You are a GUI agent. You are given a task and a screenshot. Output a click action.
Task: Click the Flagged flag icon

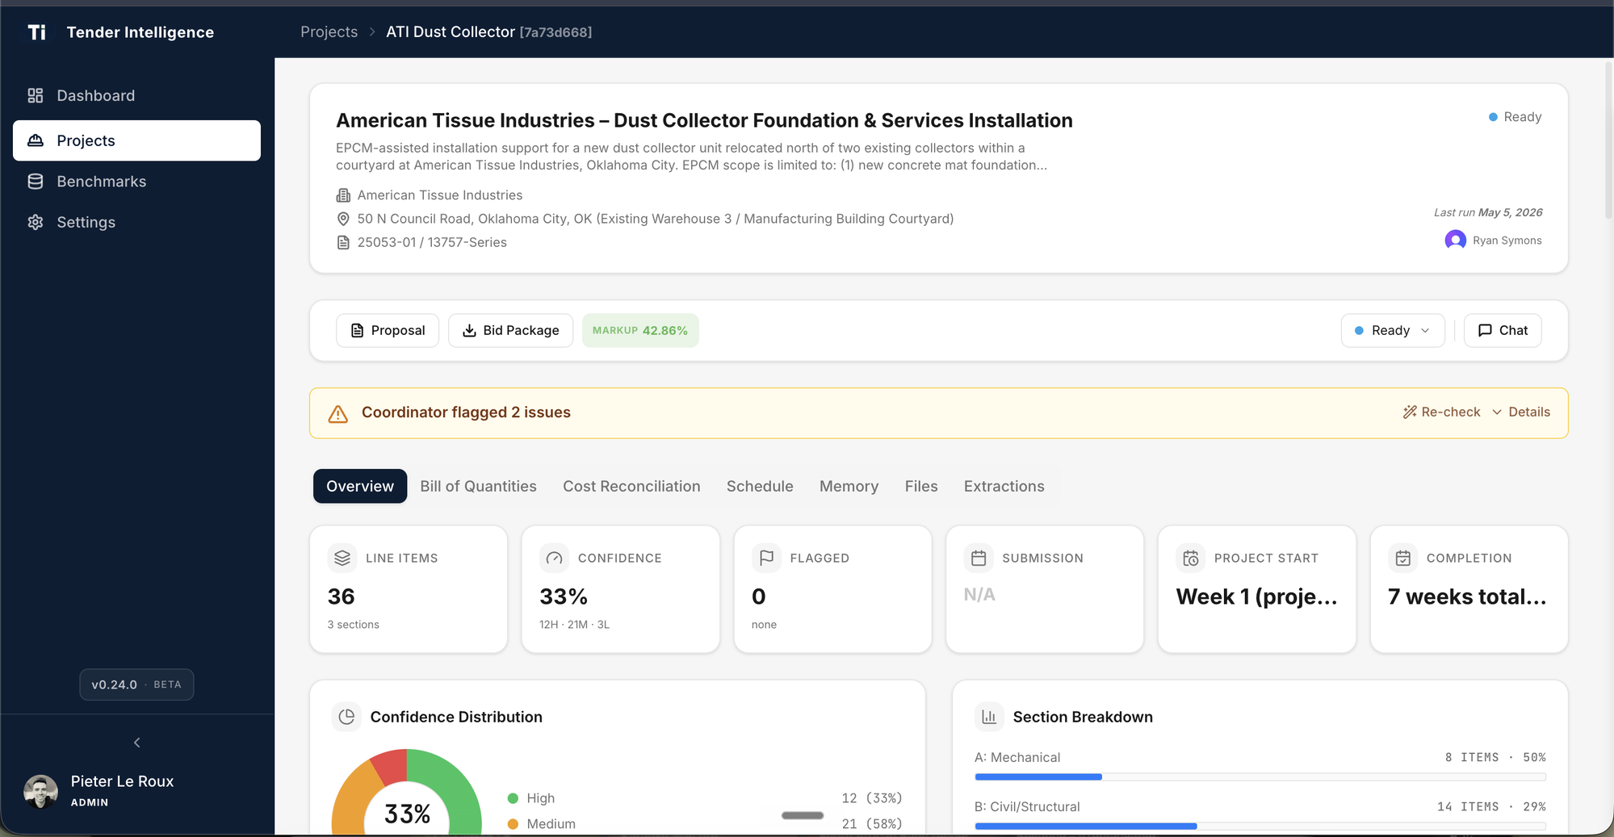(x=766, y=558)
